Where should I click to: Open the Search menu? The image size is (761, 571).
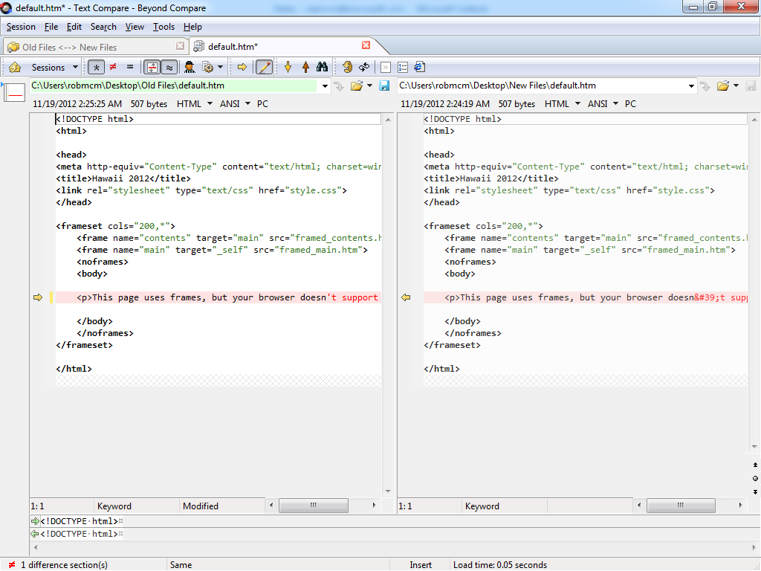(x=103, y=27)
